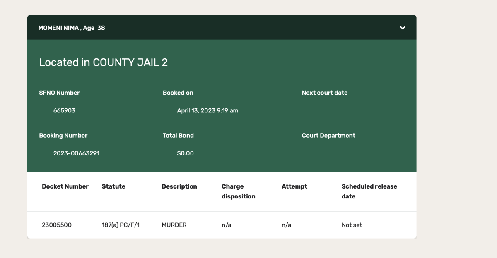Click the chevron icon on the dark header bar
The height and width of the screenshot is (258, 497).
point(402,28)
